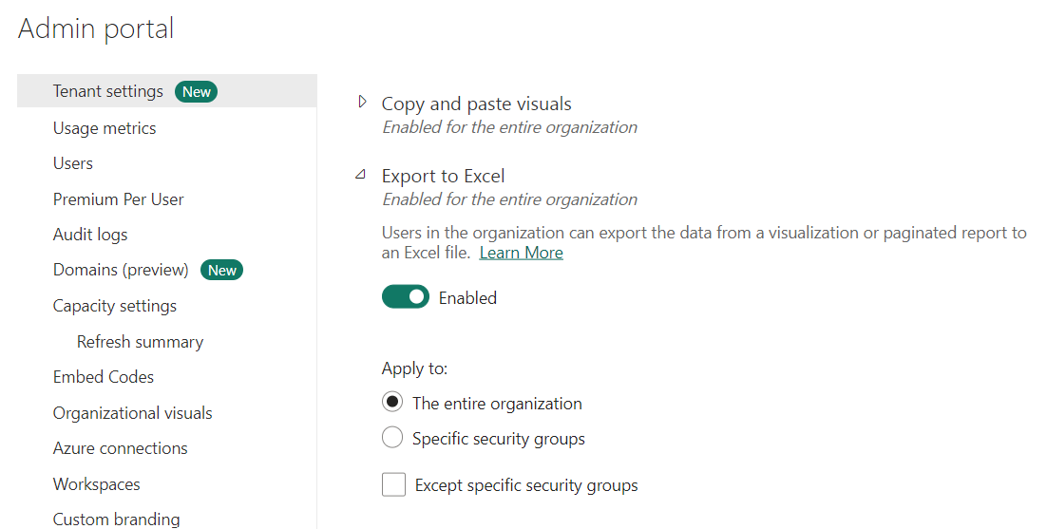Click the status text under Copy and paste visuals
The image size is (1047, 529).
510,127
